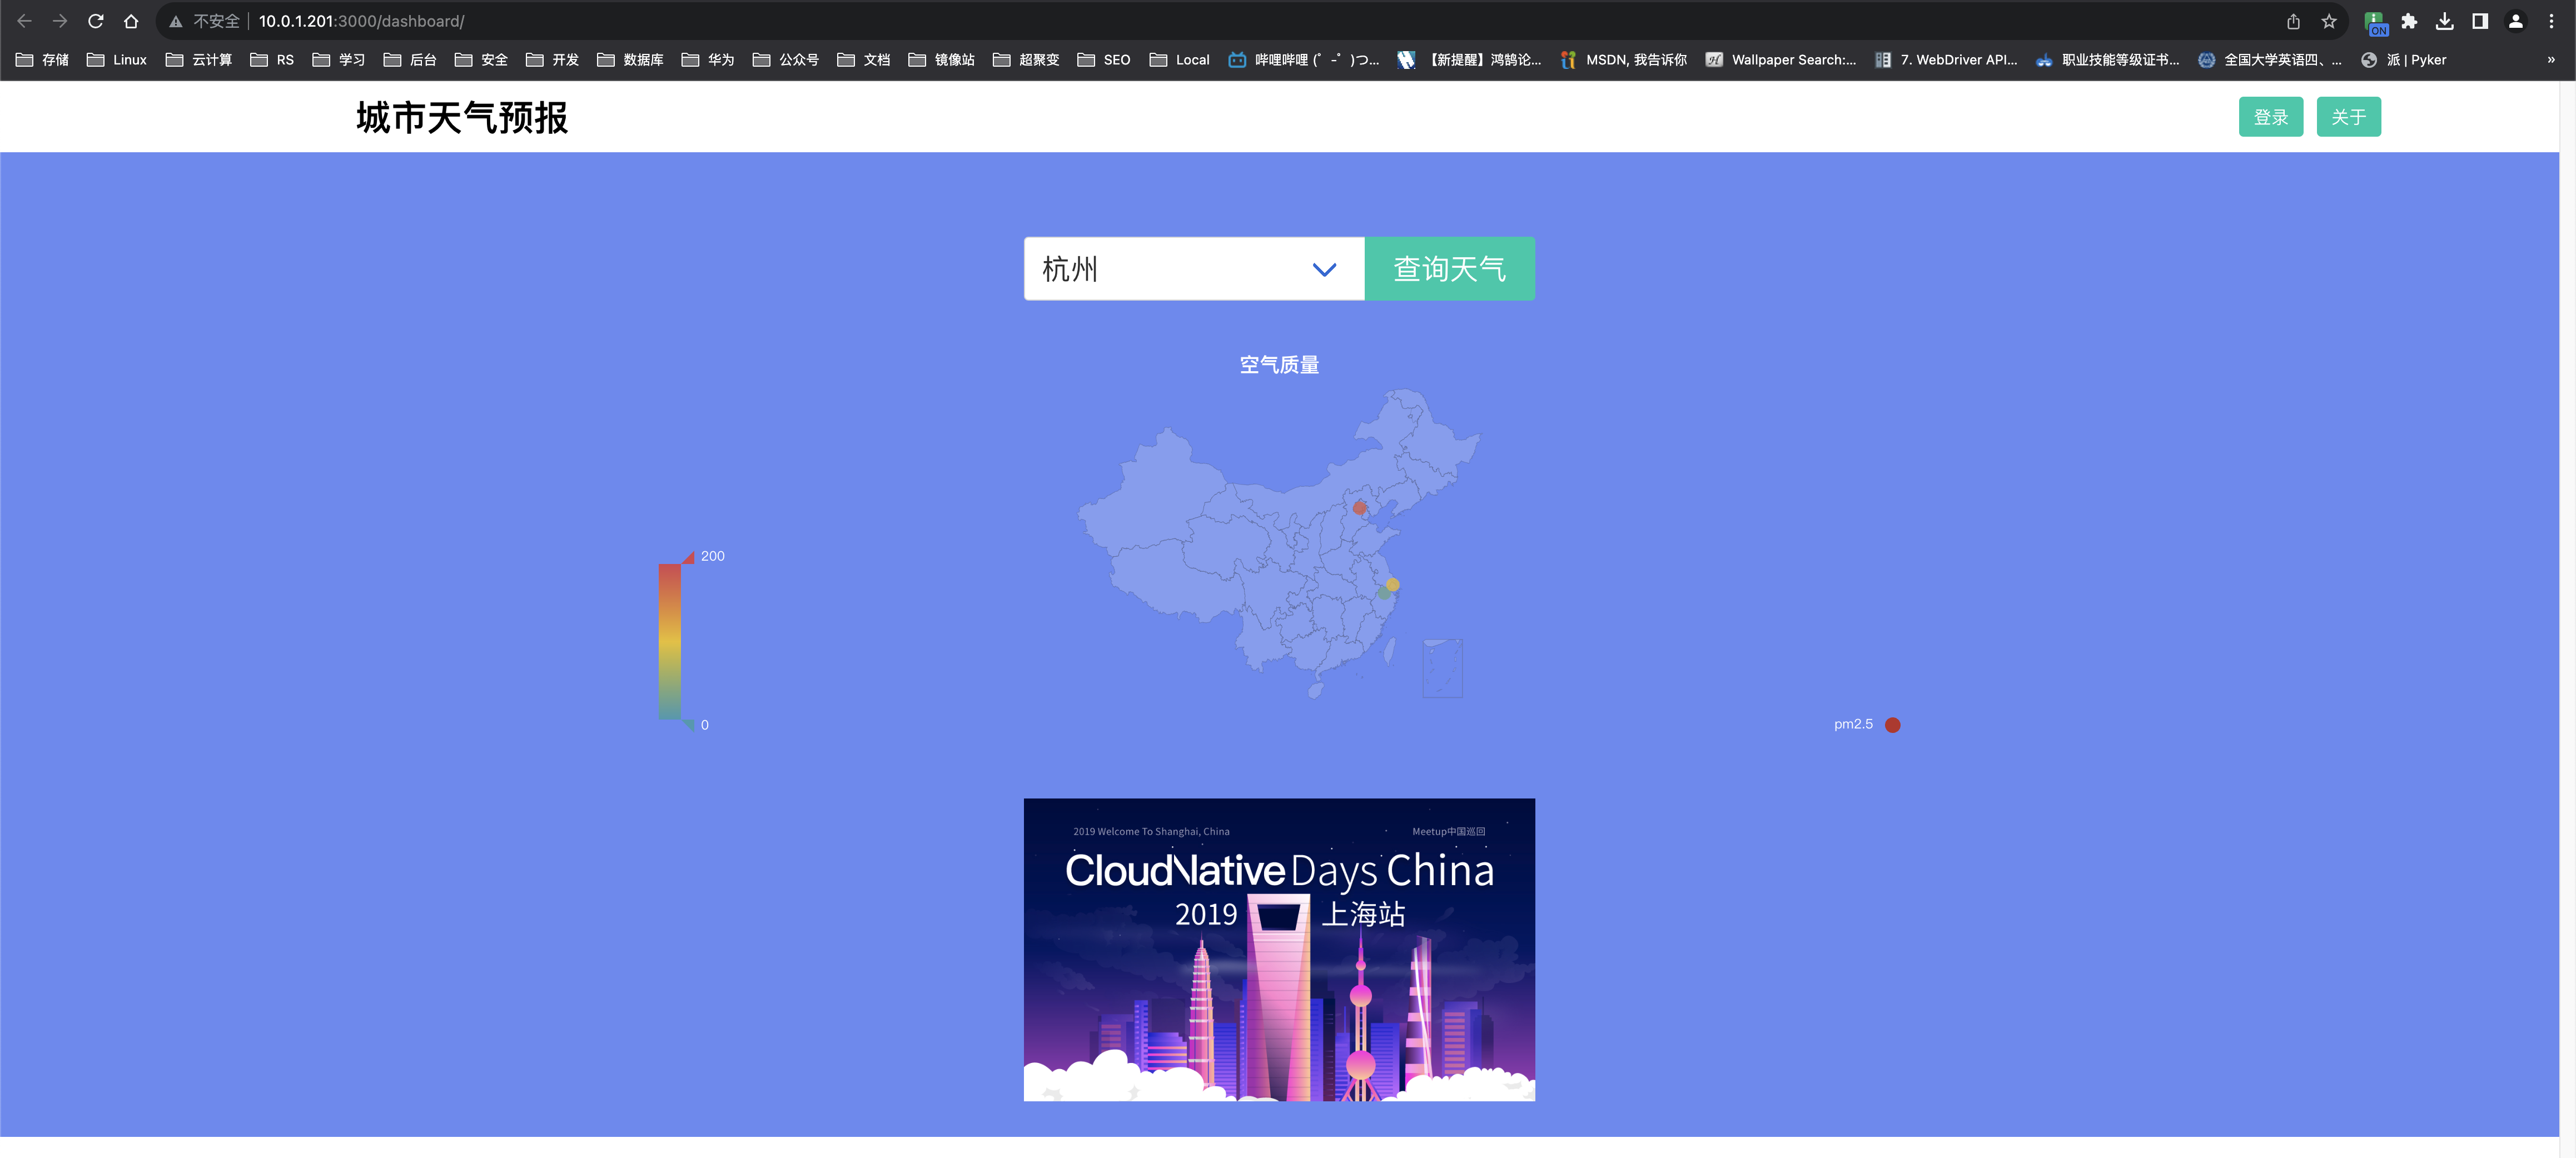Open the 安全 bookmark folder
The height and width of the screenshot is (1158, 2576).
481,60
